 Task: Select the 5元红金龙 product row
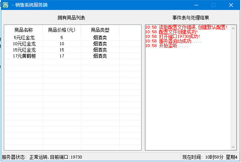(x=23, y=38)
